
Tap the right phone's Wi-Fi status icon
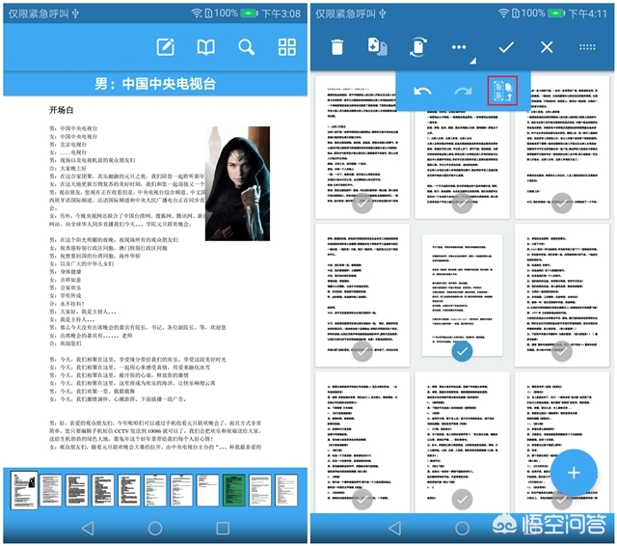[x=503, y=14]
